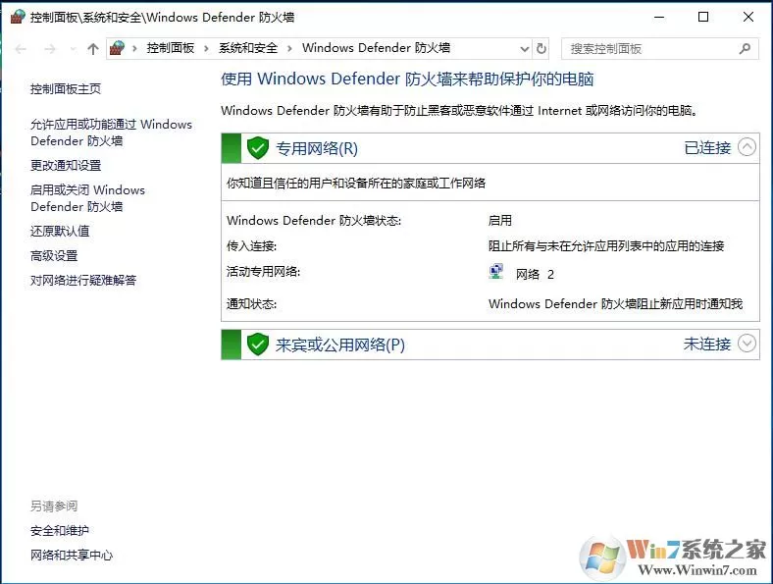This screenshot has width=773, height=584.
Task: Click the Forward navigation arrow
Action: [x=50, y=49]
